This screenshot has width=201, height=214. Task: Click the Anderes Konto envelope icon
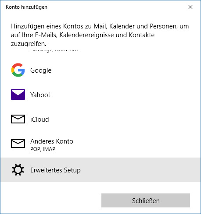click(x=18, y=144)
